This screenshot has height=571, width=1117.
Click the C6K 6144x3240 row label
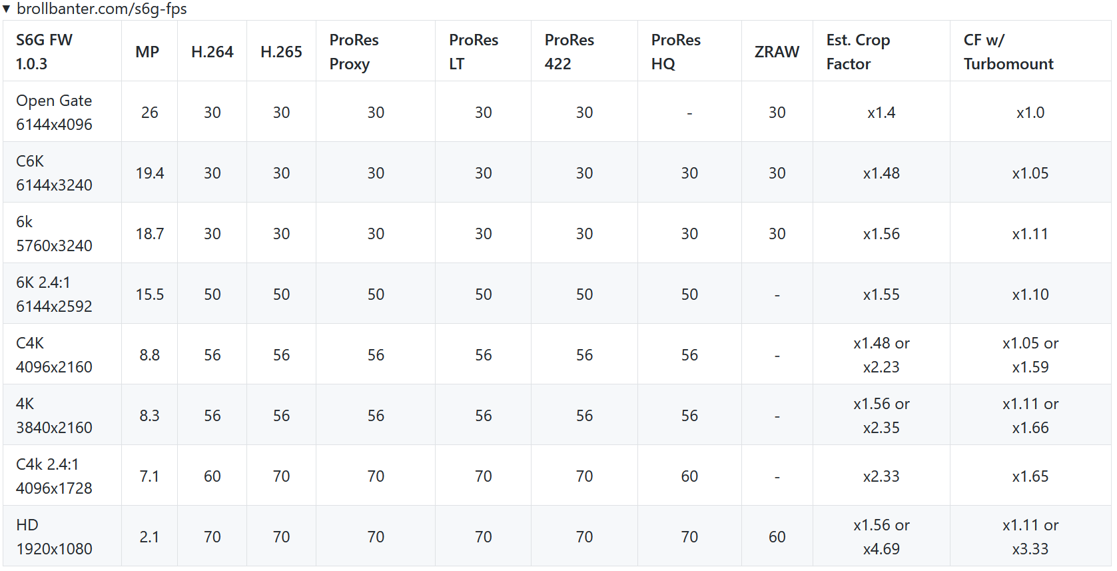(54, 173)
